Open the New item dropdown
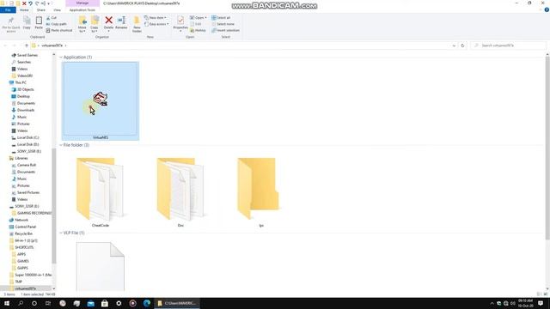The width and height of the screenshot is (550, 309). [x=156, y=17]
